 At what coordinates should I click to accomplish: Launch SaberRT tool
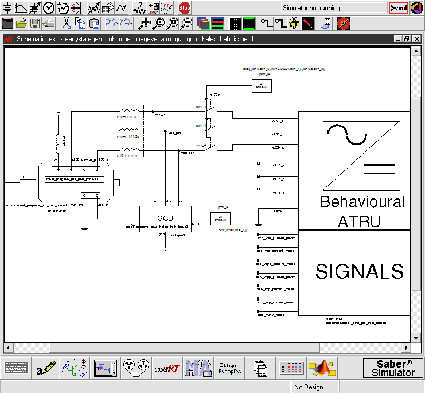pos(167,368)
